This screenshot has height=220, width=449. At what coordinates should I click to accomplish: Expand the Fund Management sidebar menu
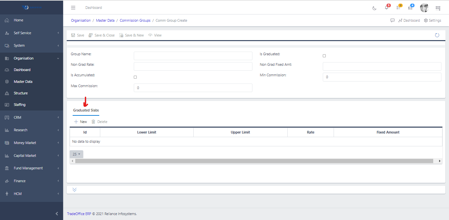32,168
